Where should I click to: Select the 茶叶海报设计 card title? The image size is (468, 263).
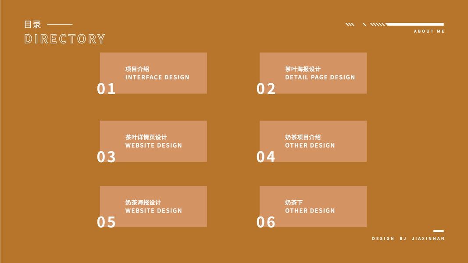[x=303, y=69]
